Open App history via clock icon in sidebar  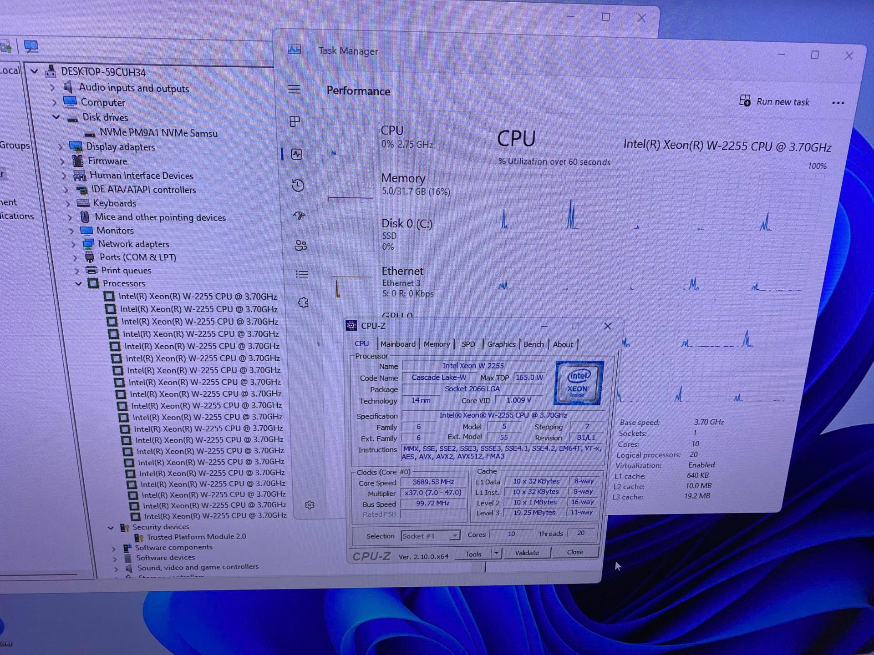pyautogui.click(x=298, y=186)
